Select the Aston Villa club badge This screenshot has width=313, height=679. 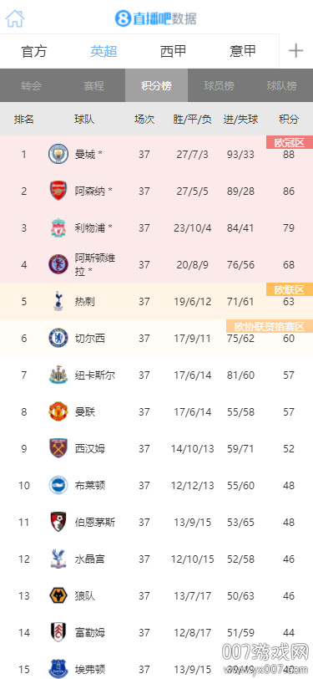pyautogui.click(x=58, y=264)
